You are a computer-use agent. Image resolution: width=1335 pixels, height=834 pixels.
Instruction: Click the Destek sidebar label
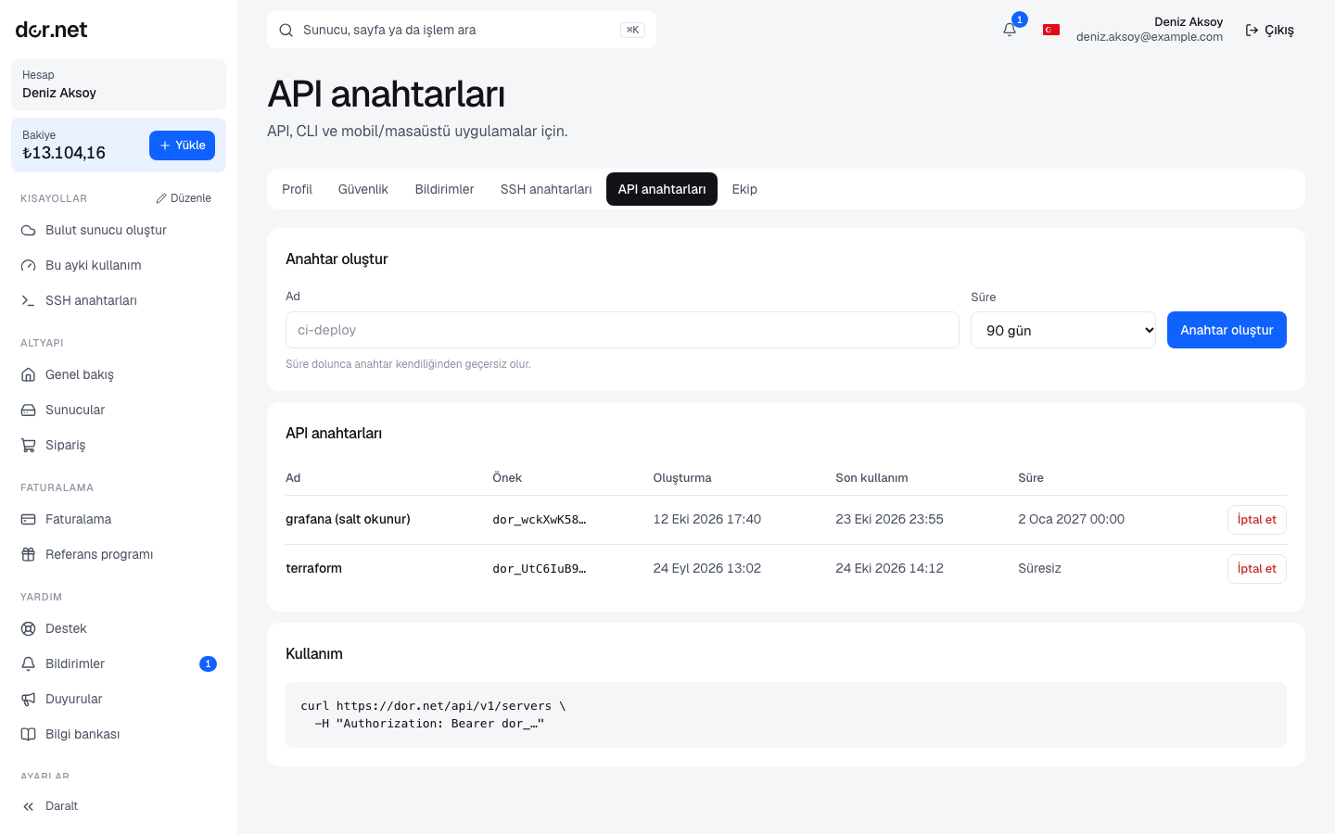pyautogui.click(x=66, y=628)
